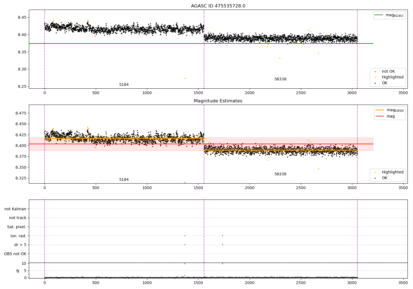Click the red triangle at dr 10 right of middle dotted line

222,263
